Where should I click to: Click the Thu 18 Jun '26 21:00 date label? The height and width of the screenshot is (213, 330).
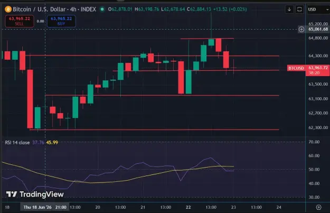[45, 207]
